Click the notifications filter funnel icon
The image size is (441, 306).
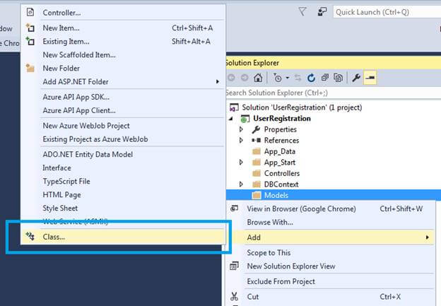point(302,11)
